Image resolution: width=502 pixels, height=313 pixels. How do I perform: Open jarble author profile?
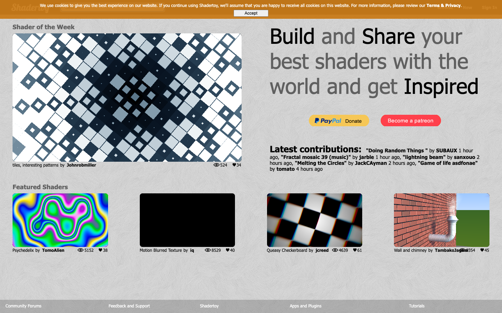(366, 157)
